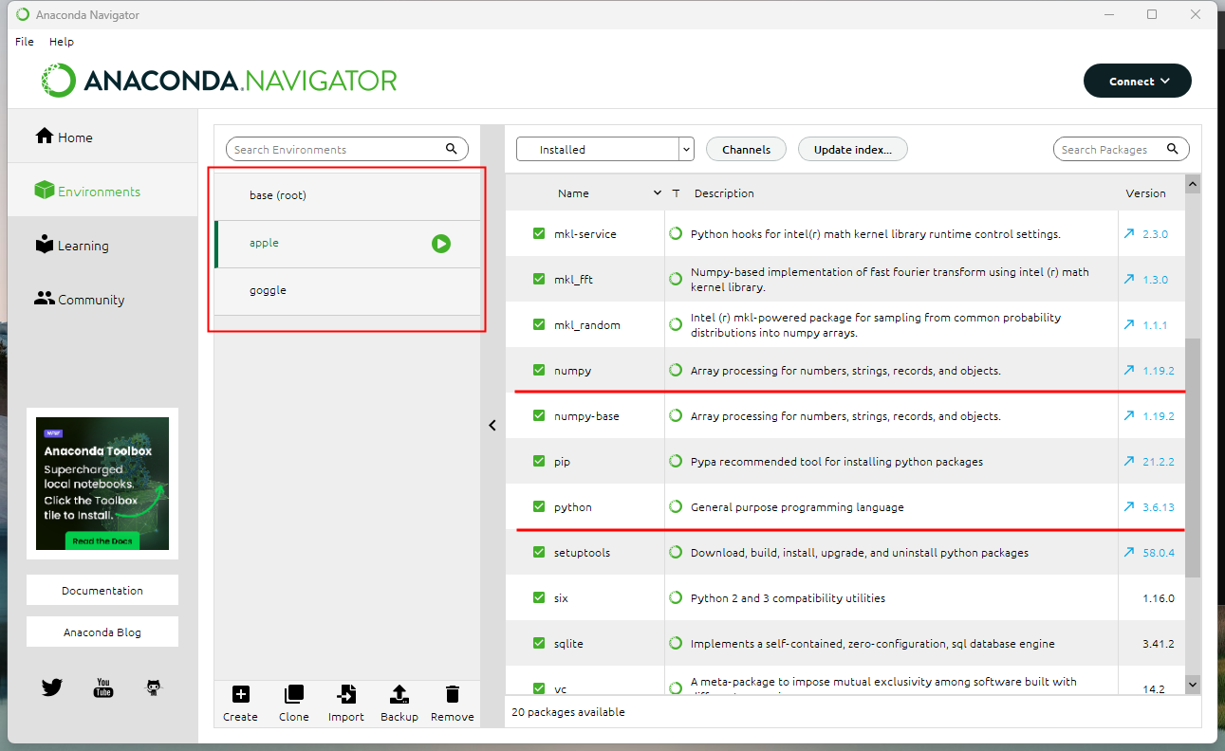Click type circle icon in python row
This screenshot has width=1225, height=751.
(x=676, y=506)
